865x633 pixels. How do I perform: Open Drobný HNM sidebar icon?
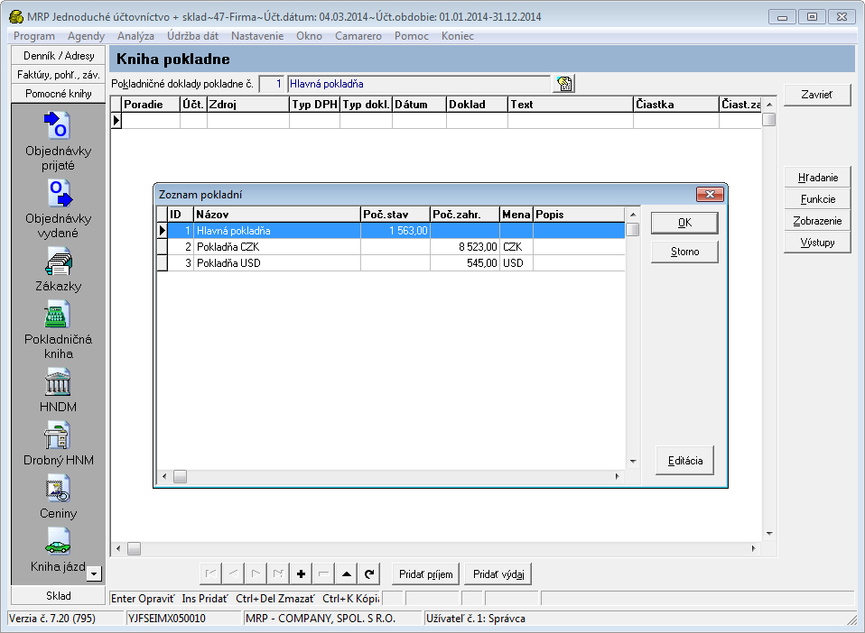(58, 435)
